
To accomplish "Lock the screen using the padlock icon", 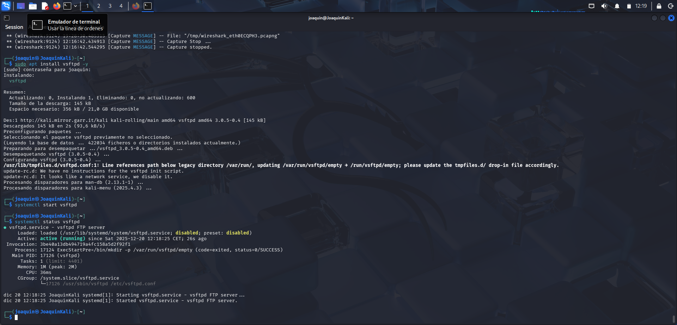I will pos(658,6).
